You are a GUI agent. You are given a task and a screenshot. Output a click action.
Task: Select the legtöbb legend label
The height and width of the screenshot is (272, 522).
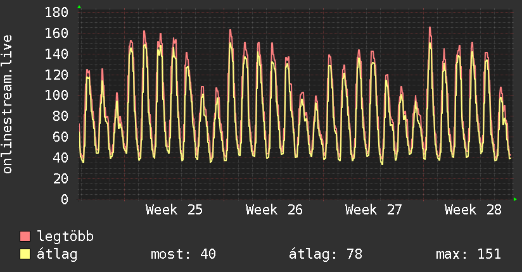point(65,237)
